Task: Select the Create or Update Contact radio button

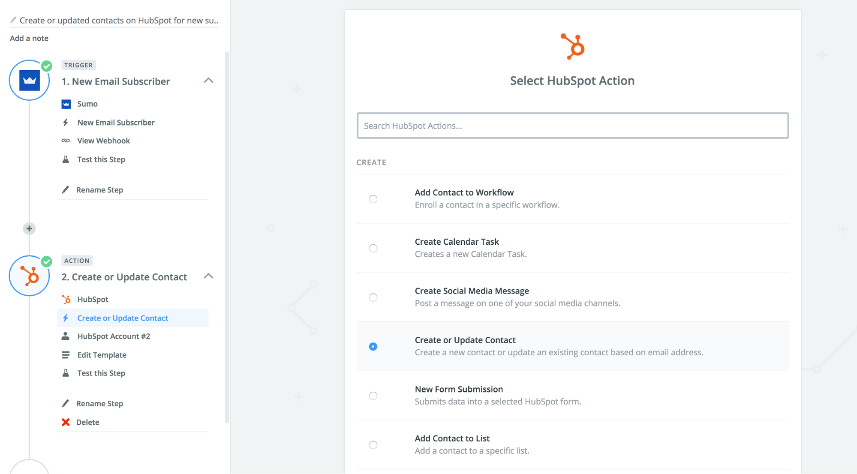Action: (373, 346)
